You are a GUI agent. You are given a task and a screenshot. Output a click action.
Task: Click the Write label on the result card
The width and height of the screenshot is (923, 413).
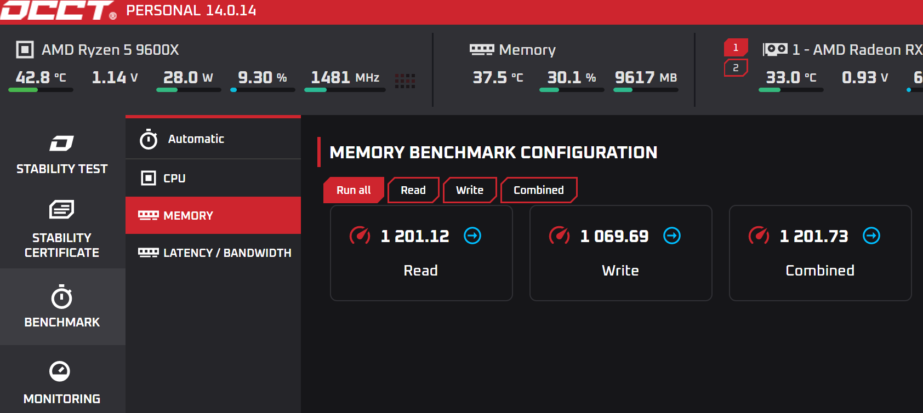[620, 271]
